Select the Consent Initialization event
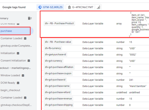The width and height of the screenshot is (149, 110). (13, 61)
